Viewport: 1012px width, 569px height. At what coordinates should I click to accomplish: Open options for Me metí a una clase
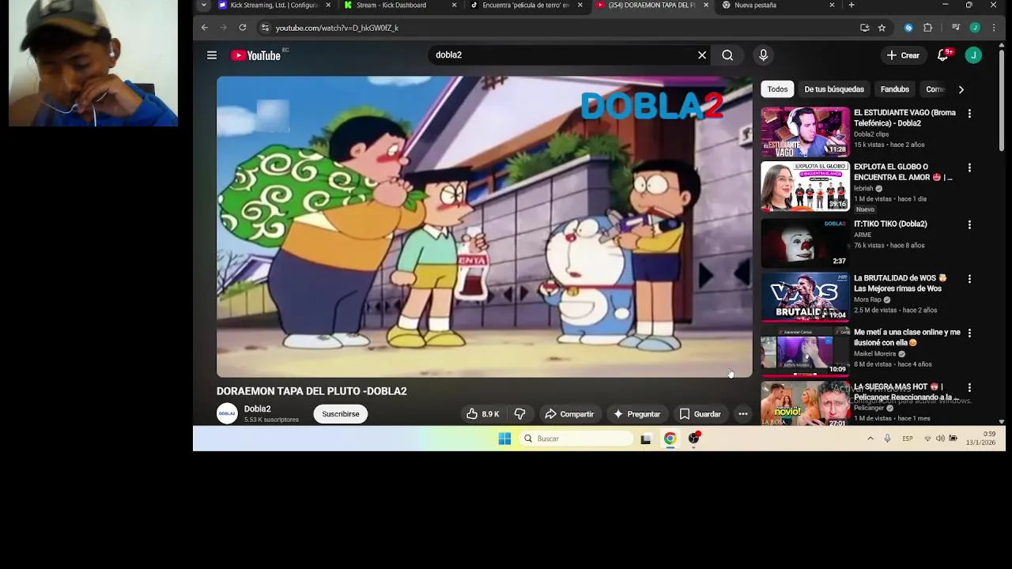pos(969,333)
